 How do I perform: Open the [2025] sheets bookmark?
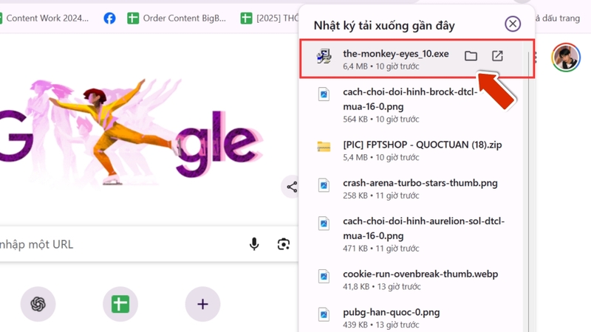[x=270, y=18]
